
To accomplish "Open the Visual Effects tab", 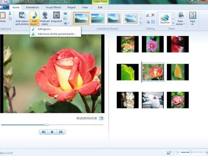I will (x=53, y=7).
